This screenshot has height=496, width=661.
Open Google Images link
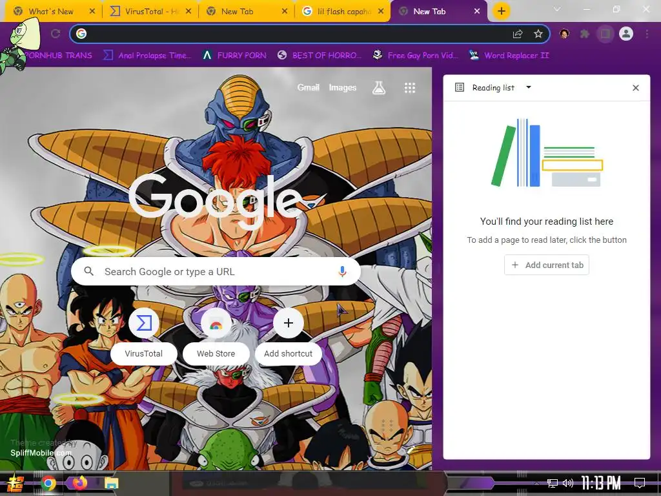342,87
